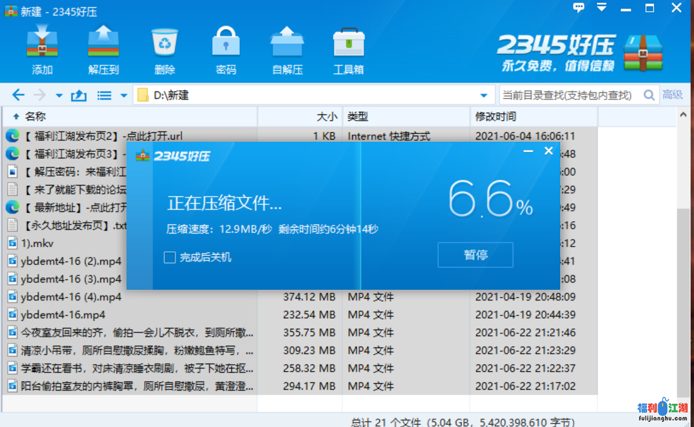This screenshot has height=427, width=694.
Task: Expand the D:\新建 address bar dropdown
Action: click(x=484, y=95)
